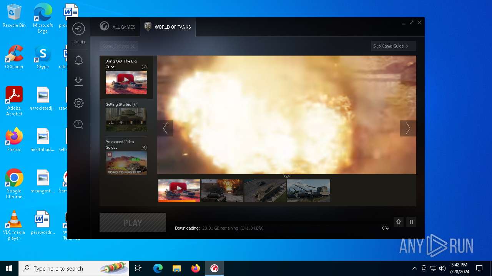Open Google Chrome desktop shortcut
This screenshot has width=492, height=276.
click(x=14, y=184)
